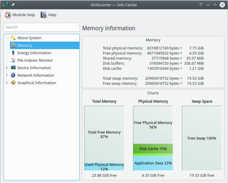Screen dimensions: 228x183
Task: Expand the Network Information tree node
Action: pos(7,75)
